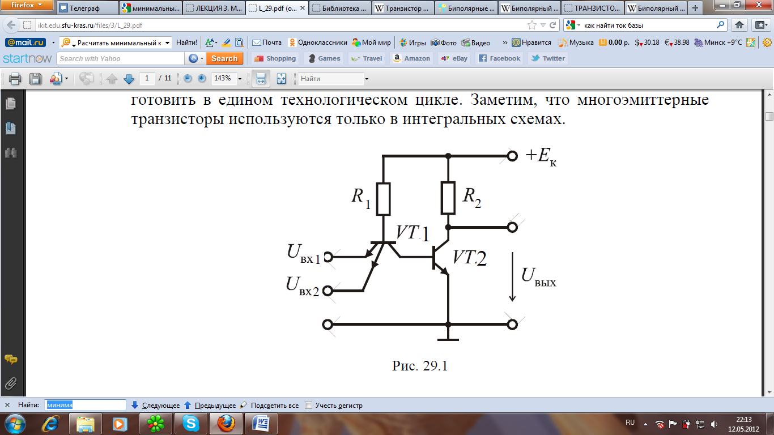774x435 pixels.
Task: Go back with the browser arrow
Action: [x=11, y=25]
